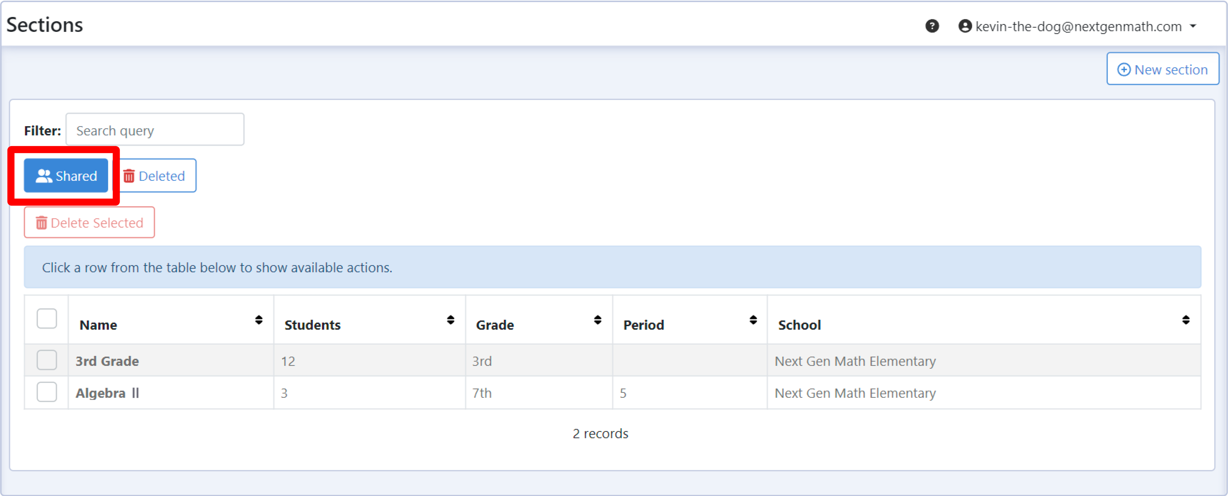
Task: Click the School column header
Action: pos(984,320)
